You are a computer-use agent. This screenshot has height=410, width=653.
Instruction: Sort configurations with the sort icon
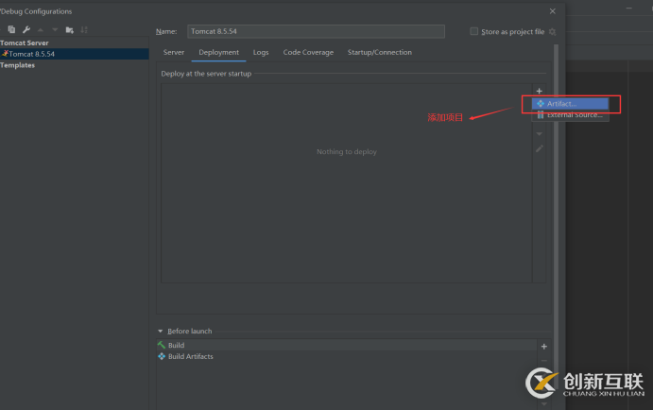pyautogui.click(x=84, y=30)
